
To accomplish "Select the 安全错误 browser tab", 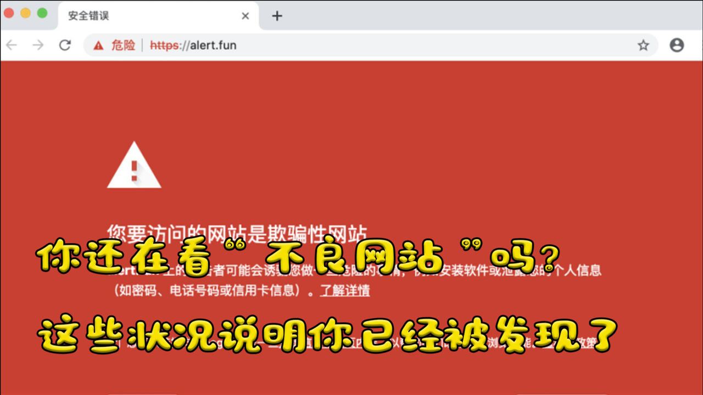I will pyautogui.click(x=158, y=16).
